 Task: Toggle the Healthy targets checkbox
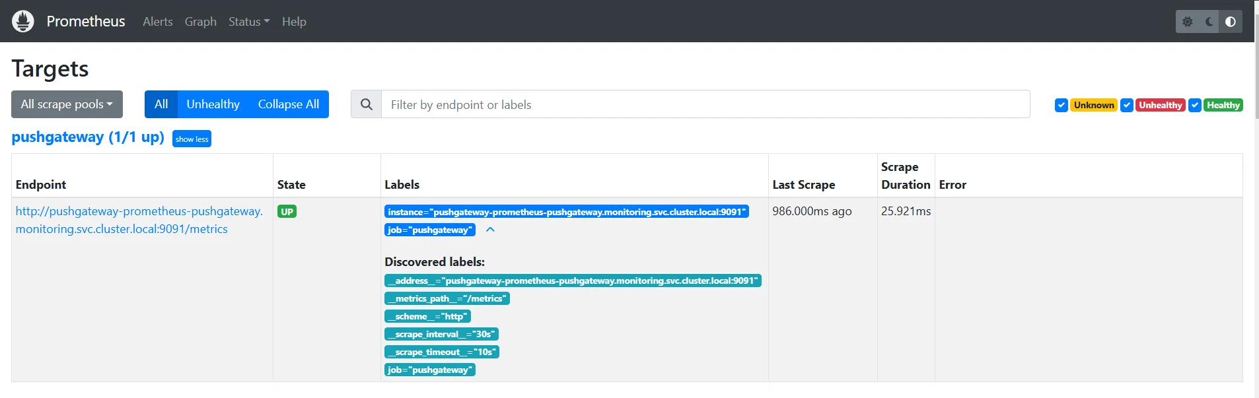[x=1195, y=105]
